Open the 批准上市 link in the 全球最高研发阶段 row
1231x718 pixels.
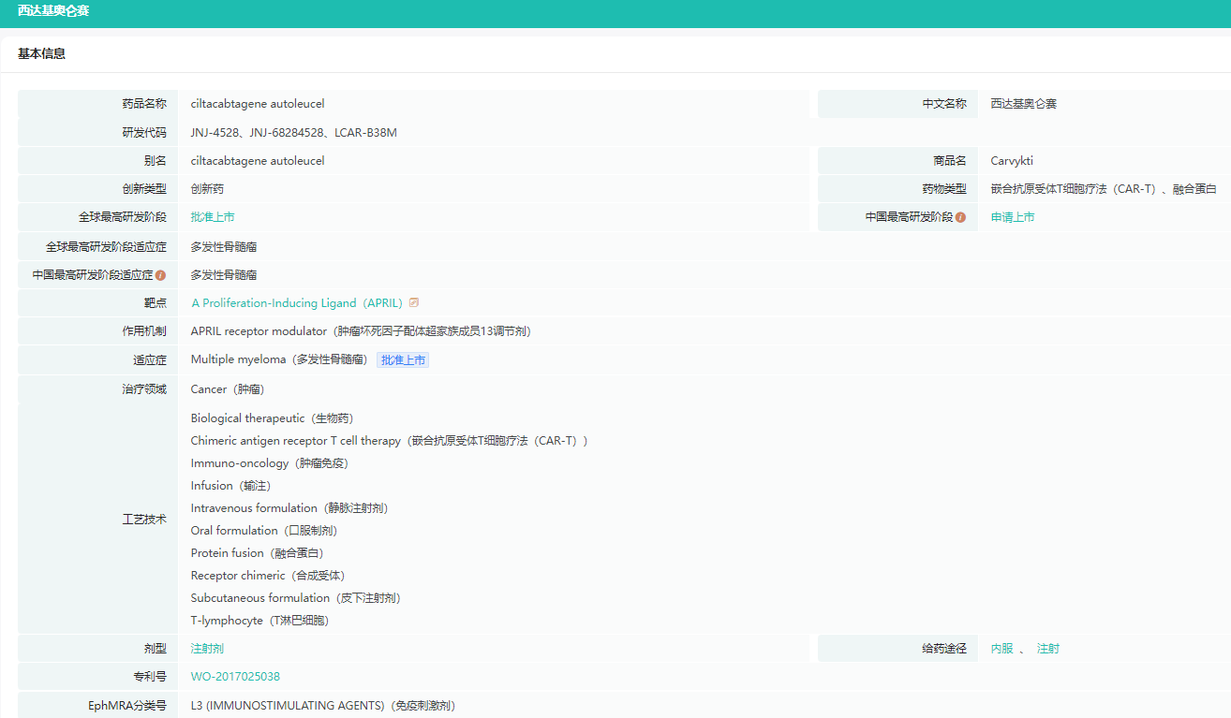point(213,217)
